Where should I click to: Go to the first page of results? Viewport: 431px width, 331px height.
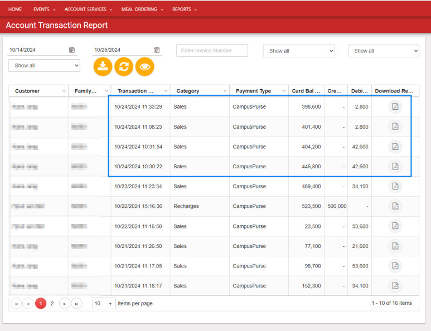[x=16, y=304]
